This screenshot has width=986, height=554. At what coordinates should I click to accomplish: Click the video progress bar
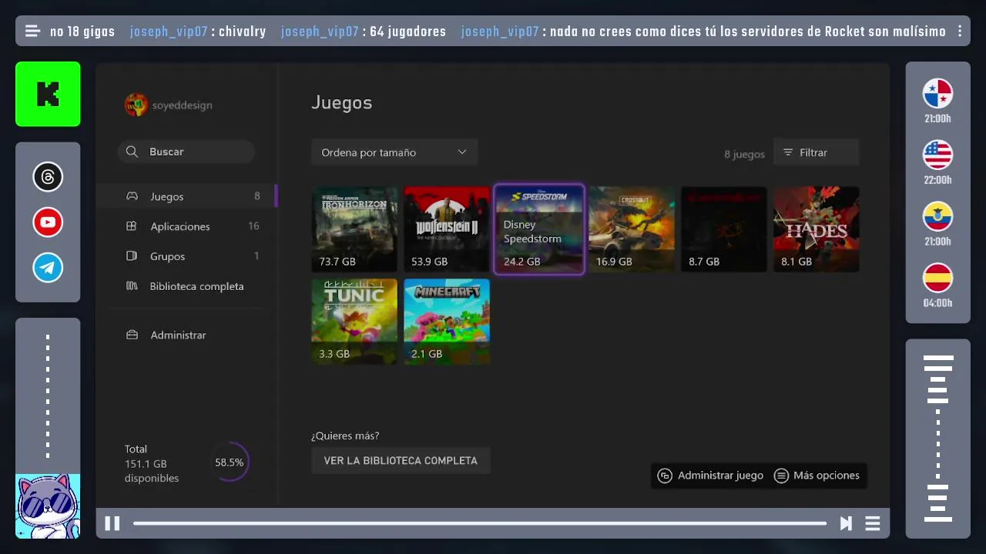[479, 523]
